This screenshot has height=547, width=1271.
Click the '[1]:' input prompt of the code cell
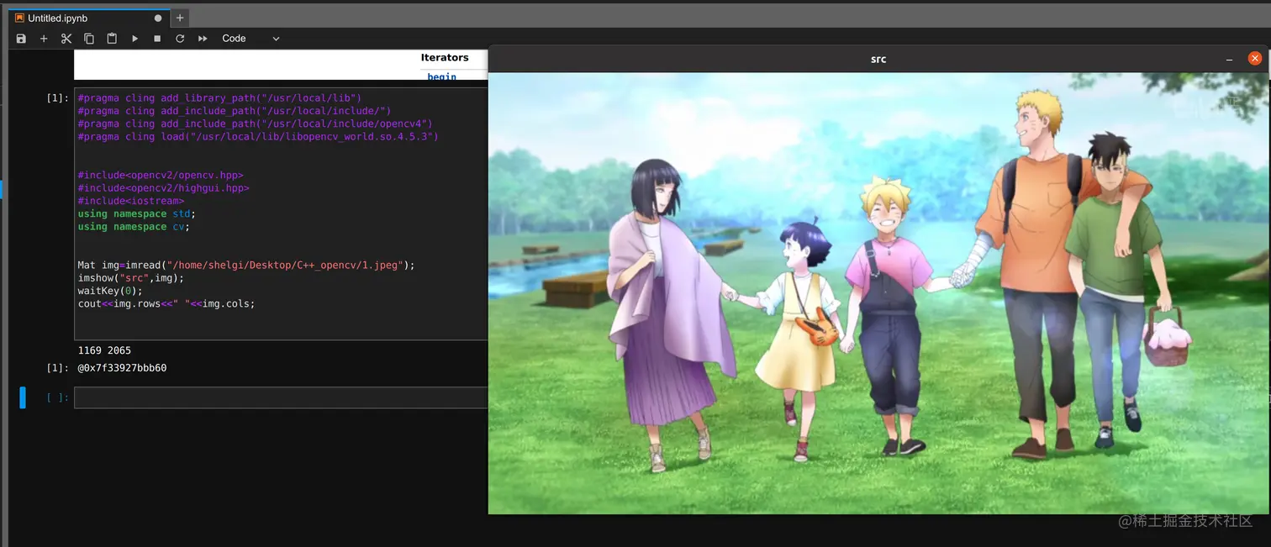tap(57, 97)
